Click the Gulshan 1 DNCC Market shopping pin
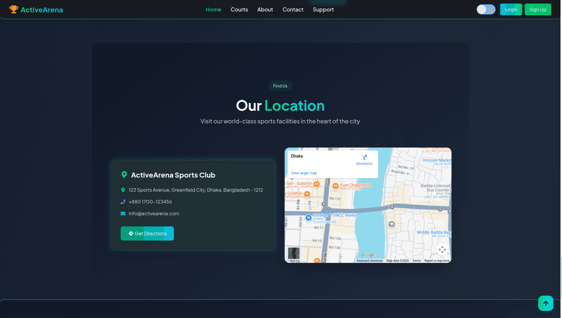The image size is (562, 318). click(x=308, y=218)
